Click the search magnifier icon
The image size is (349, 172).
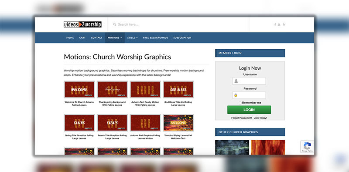114,24
